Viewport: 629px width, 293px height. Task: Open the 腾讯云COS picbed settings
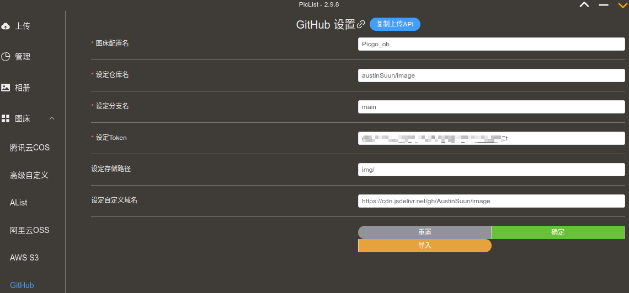(x=30, y=148)
